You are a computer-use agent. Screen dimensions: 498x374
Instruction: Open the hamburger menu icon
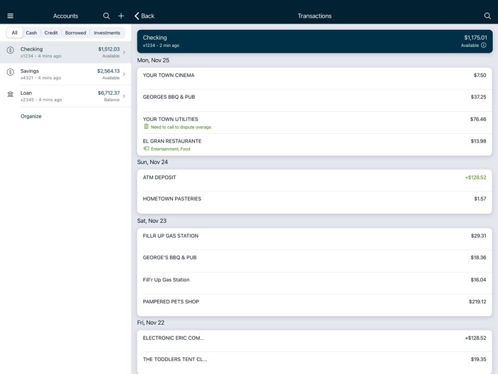[10, 16]
